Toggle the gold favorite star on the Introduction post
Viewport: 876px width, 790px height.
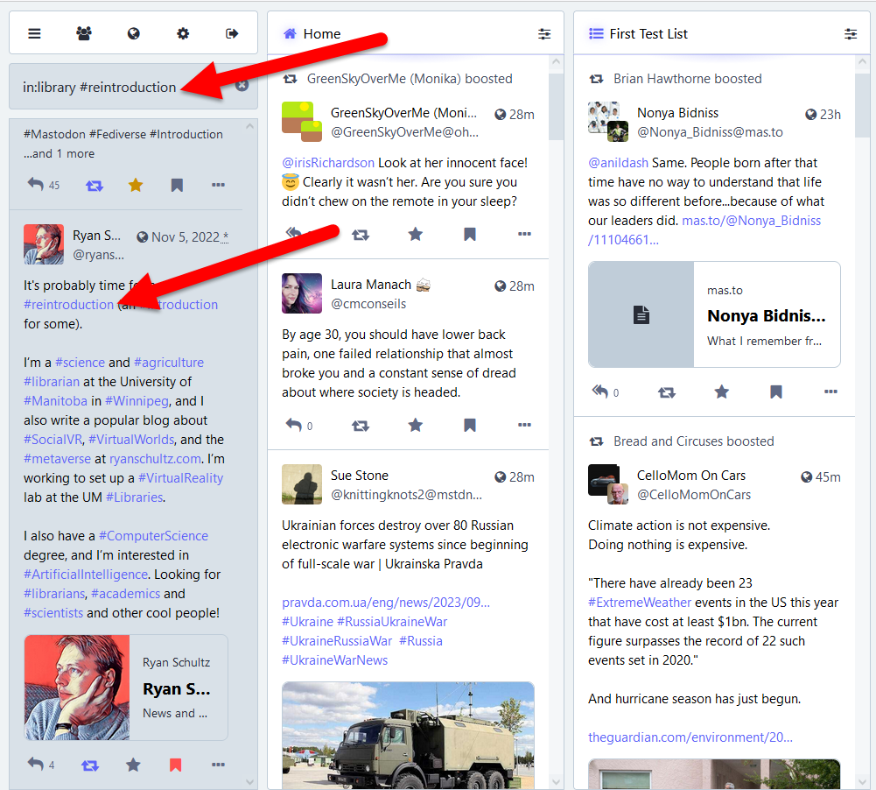[x=135, y=185]
